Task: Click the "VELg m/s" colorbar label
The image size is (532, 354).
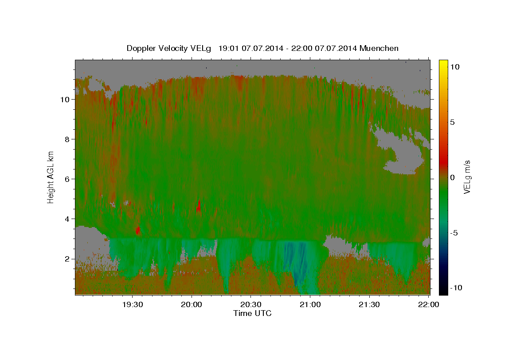Action: tap(467, 177)
